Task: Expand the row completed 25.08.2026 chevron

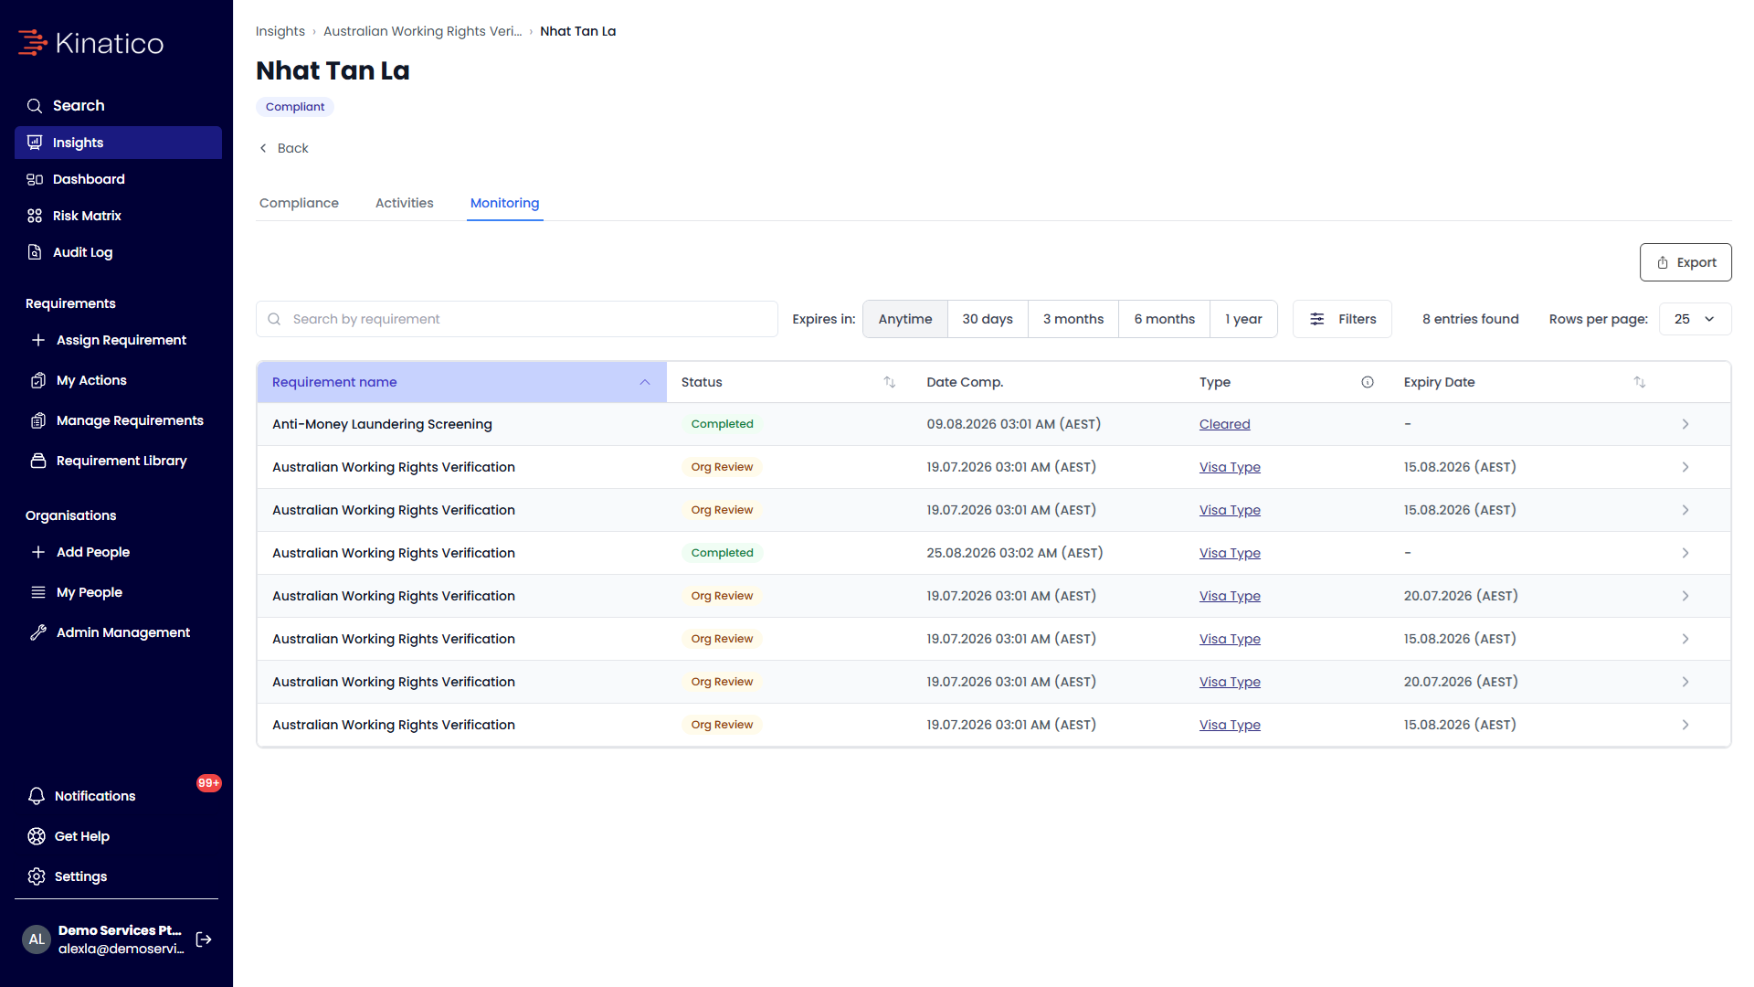Action: pyautogui.click(x=1685, y=553)
